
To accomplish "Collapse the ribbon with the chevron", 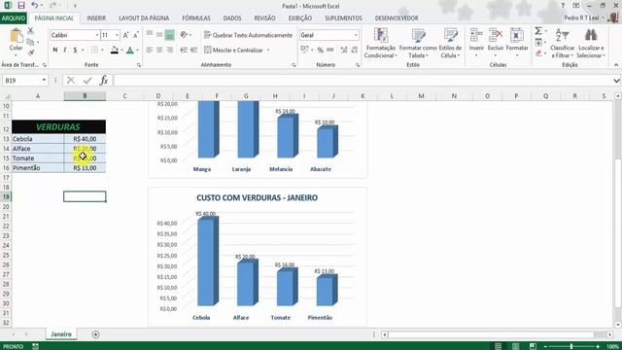I will (616, 65).
